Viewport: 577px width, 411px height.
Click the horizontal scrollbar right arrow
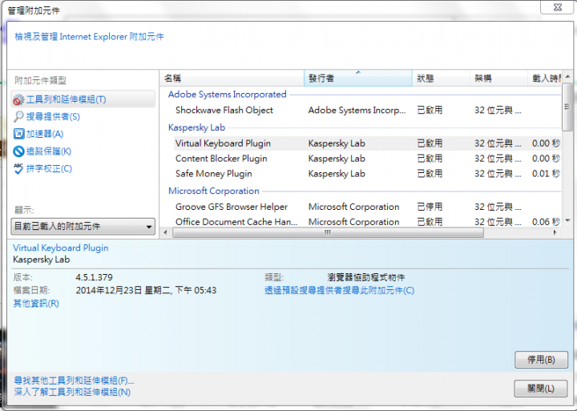pyautogui.click(x=555, y=232)
